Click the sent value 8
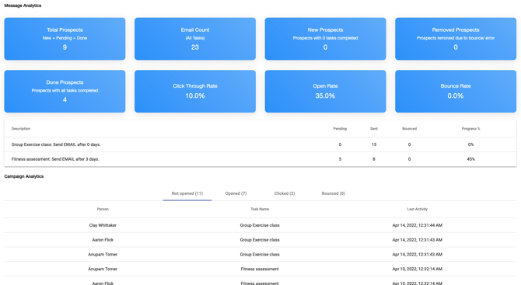Image resolution: width=521 pixels, height=285 pixels. pos(374,159)
